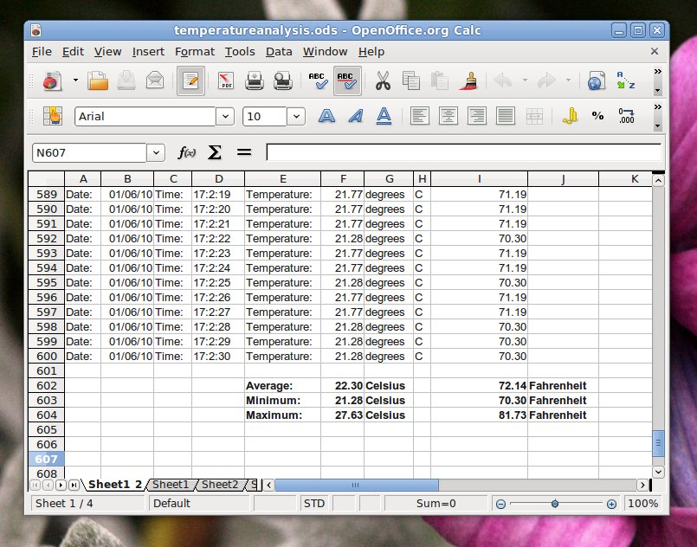Select cell containing Maximum label

tap(273, 415)
